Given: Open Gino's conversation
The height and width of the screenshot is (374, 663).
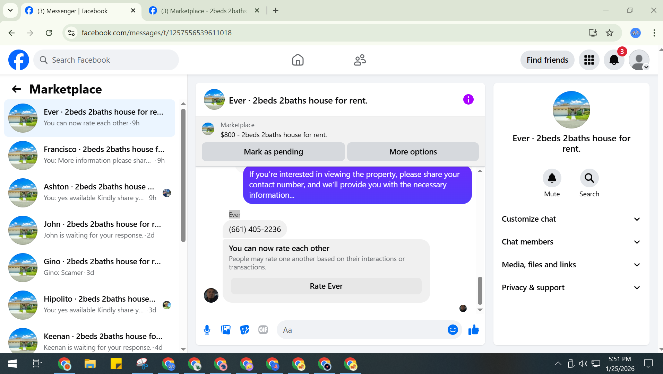Looking at the screenshot, I should pyautogui.click(x=89, y=268).
